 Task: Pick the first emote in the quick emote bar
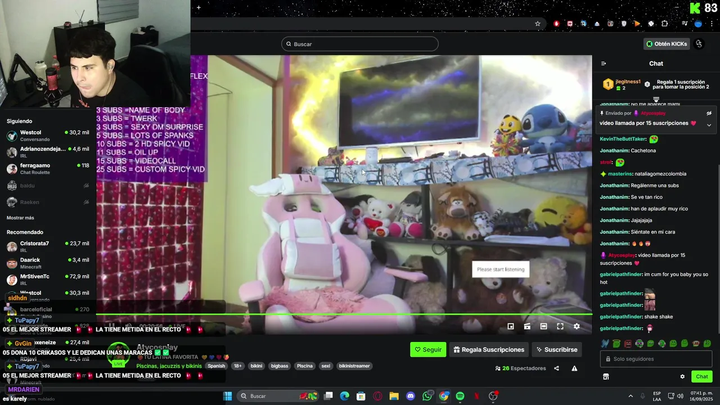coord(605,344)
